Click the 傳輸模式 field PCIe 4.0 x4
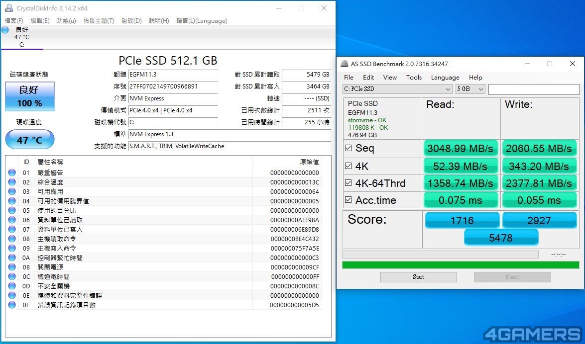Screen dimensions: 585x344 click(173, 110)
